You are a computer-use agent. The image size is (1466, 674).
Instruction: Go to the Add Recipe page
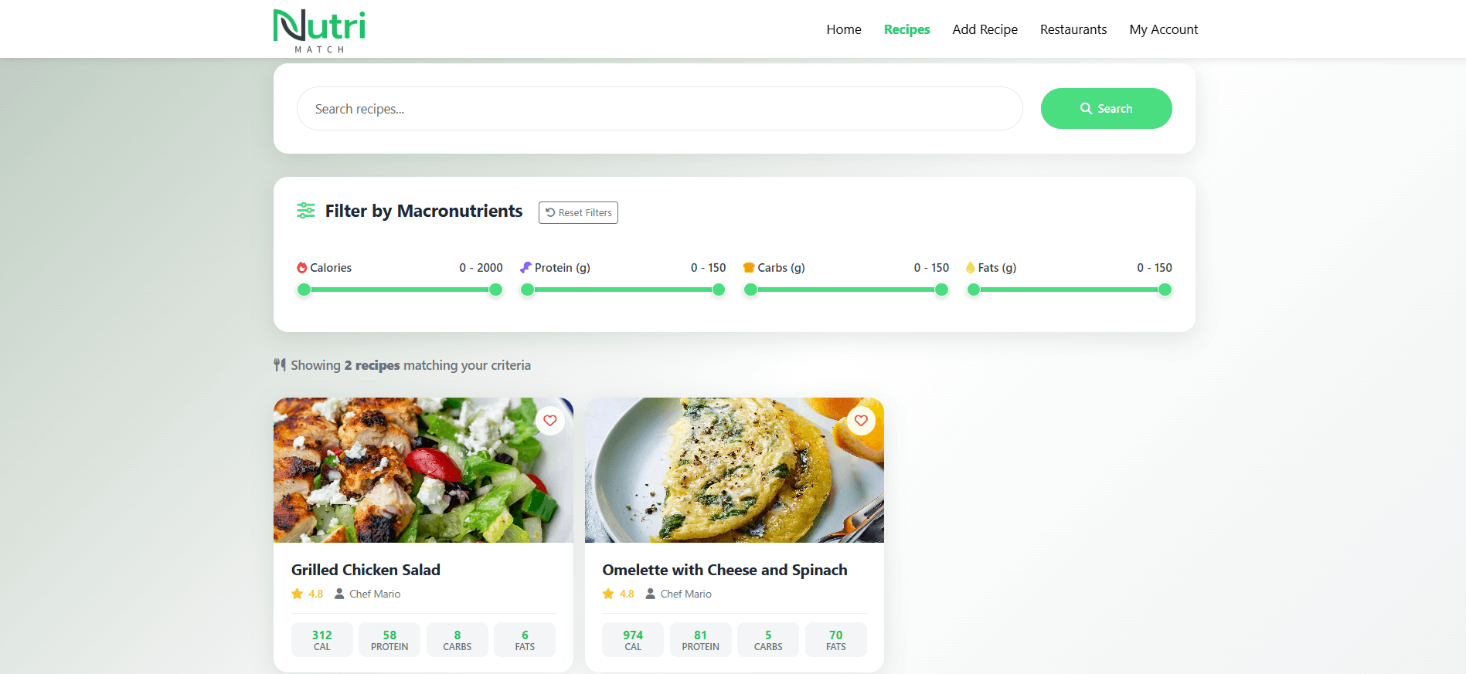tap(985, 29)
